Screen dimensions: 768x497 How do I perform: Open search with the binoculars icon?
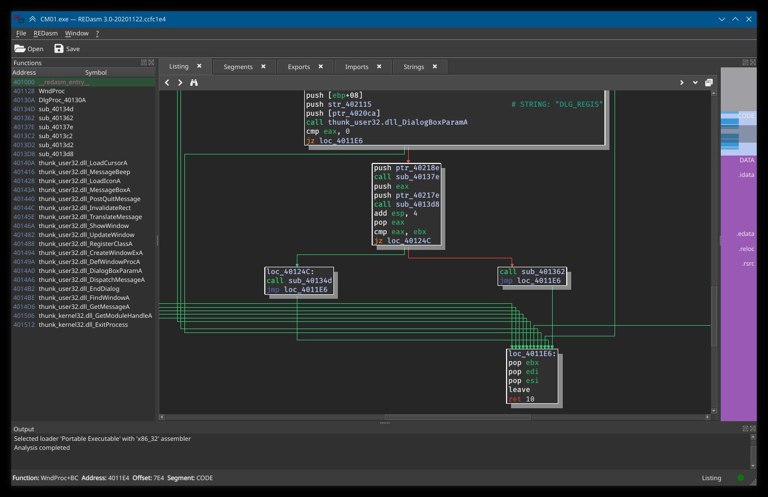point(194,83)
